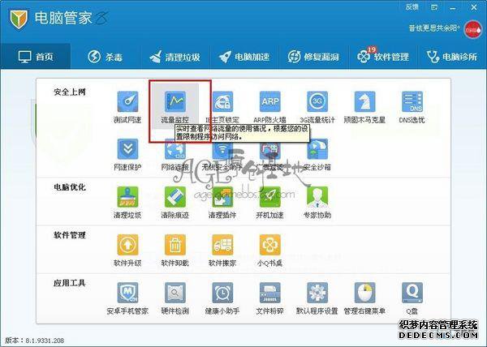Open the 网络连接 tool
The width and height of the screenshot is (487, 347).
click(x=175, y=154)
